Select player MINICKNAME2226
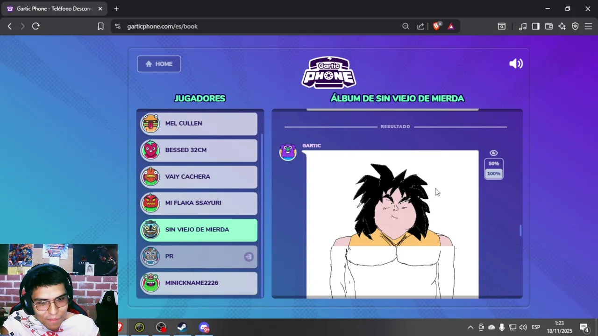Image resolution: width=598 pixels, height=336 pixels. point(199,283)
